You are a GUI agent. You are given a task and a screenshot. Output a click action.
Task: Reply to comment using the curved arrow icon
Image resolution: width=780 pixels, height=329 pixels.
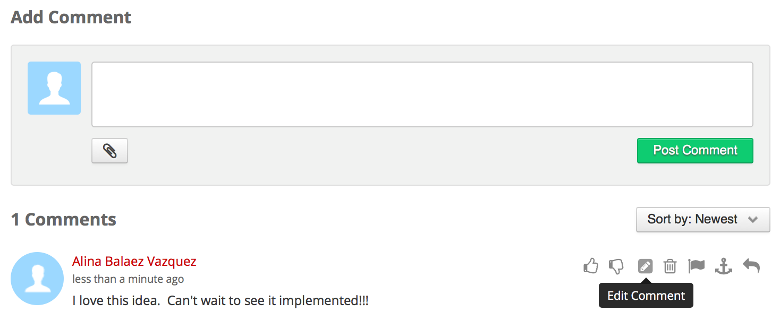coord(751,265)
